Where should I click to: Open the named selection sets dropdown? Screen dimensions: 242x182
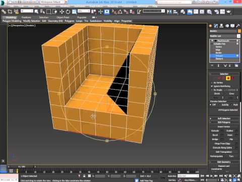tap(154, 11)
